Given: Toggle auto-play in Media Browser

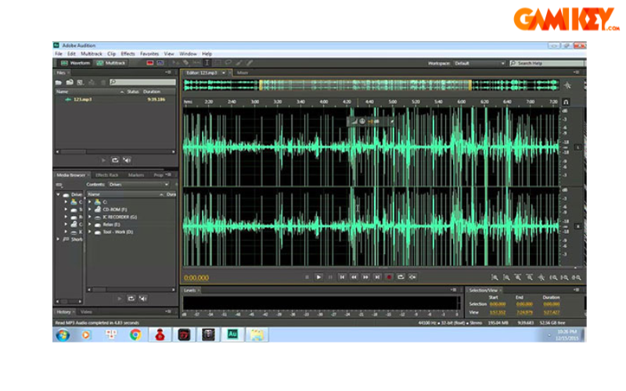Looking at the screenshot, I should coord(143,299).
